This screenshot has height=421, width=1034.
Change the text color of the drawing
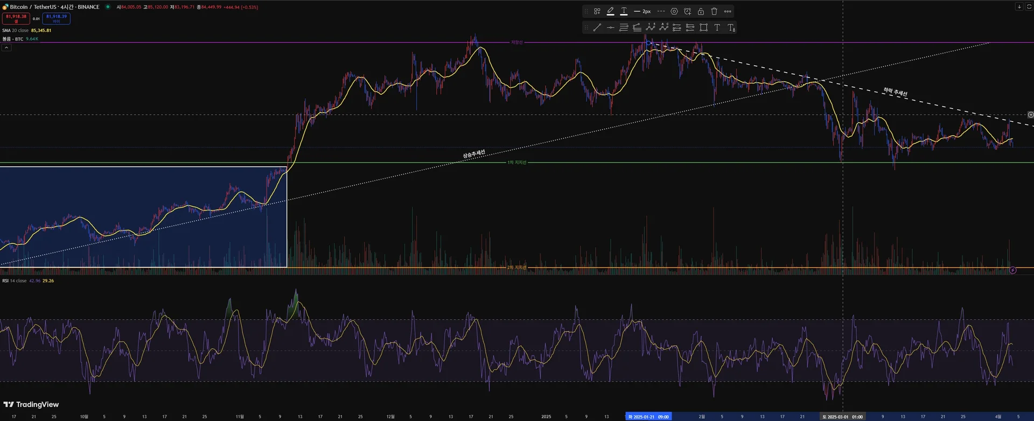[624, 11]
